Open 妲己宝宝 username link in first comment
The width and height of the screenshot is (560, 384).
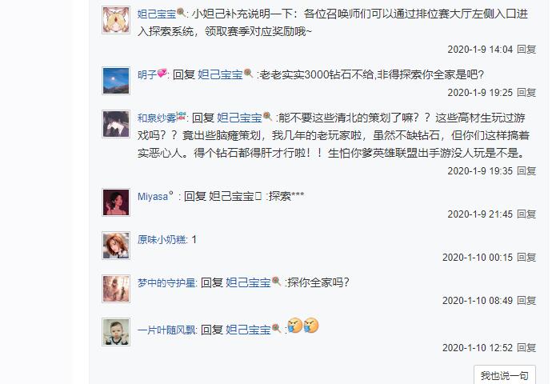(x=157, y=14)
